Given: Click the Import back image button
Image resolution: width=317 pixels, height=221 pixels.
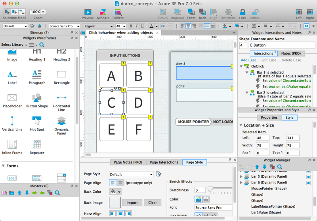Looking at the screenshot, I should pos(132,203).
